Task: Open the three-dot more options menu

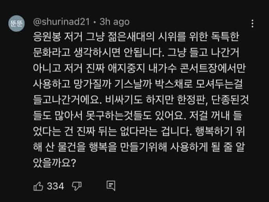Action: [x=252, y=23]
